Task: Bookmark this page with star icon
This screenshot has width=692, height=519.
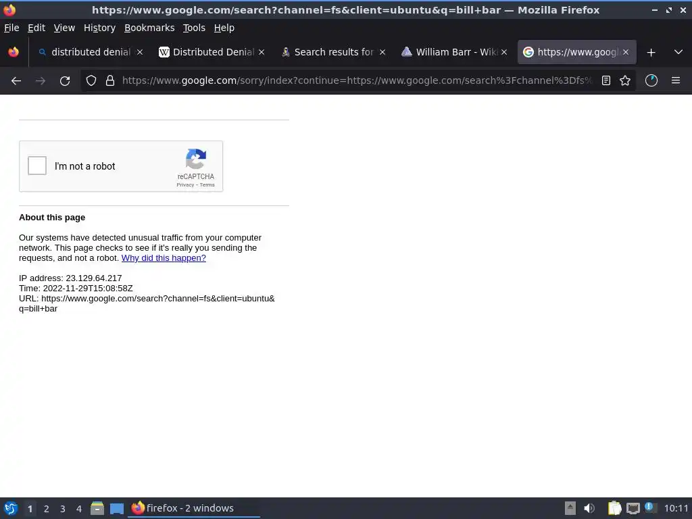Action: [x=625, y=81]
